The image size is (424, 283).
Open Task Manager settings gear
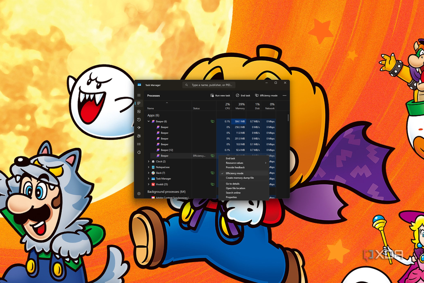tap(139, 193)
